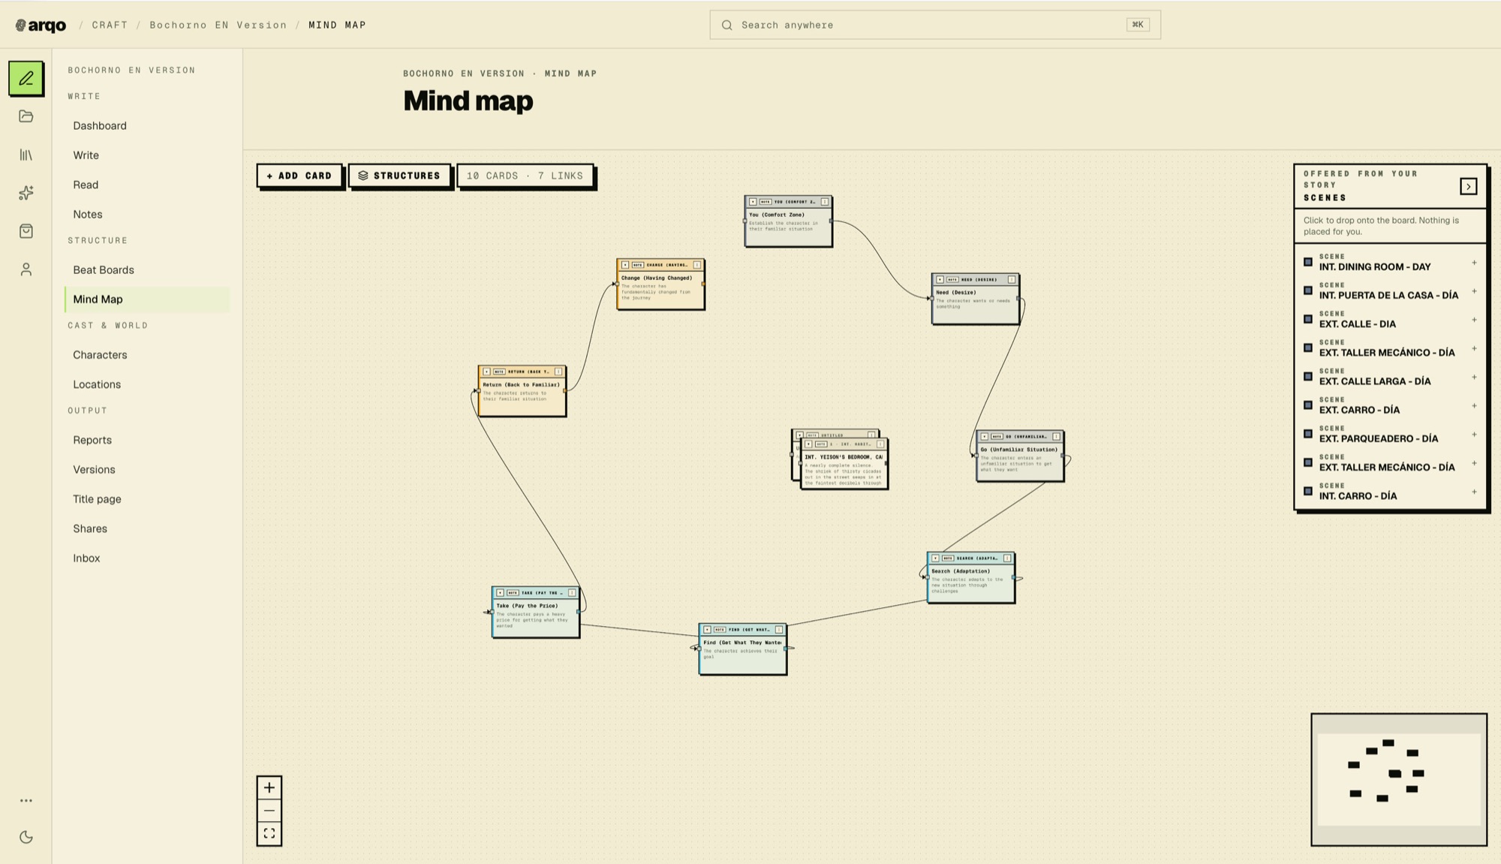Click the Search (Adaptation) card title
1501x864 pixels.
[x=961, y=571]
